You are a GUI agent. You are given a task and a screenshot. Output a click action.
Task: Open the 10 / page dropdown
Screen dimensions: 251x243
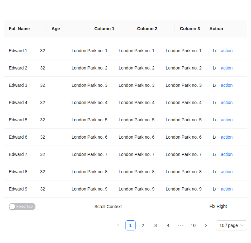[231, 225]
